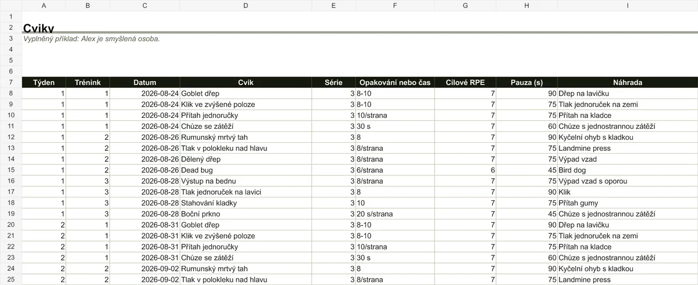
Task: Click the 'Cílové RPE' header cell
Action: (465, 82)
